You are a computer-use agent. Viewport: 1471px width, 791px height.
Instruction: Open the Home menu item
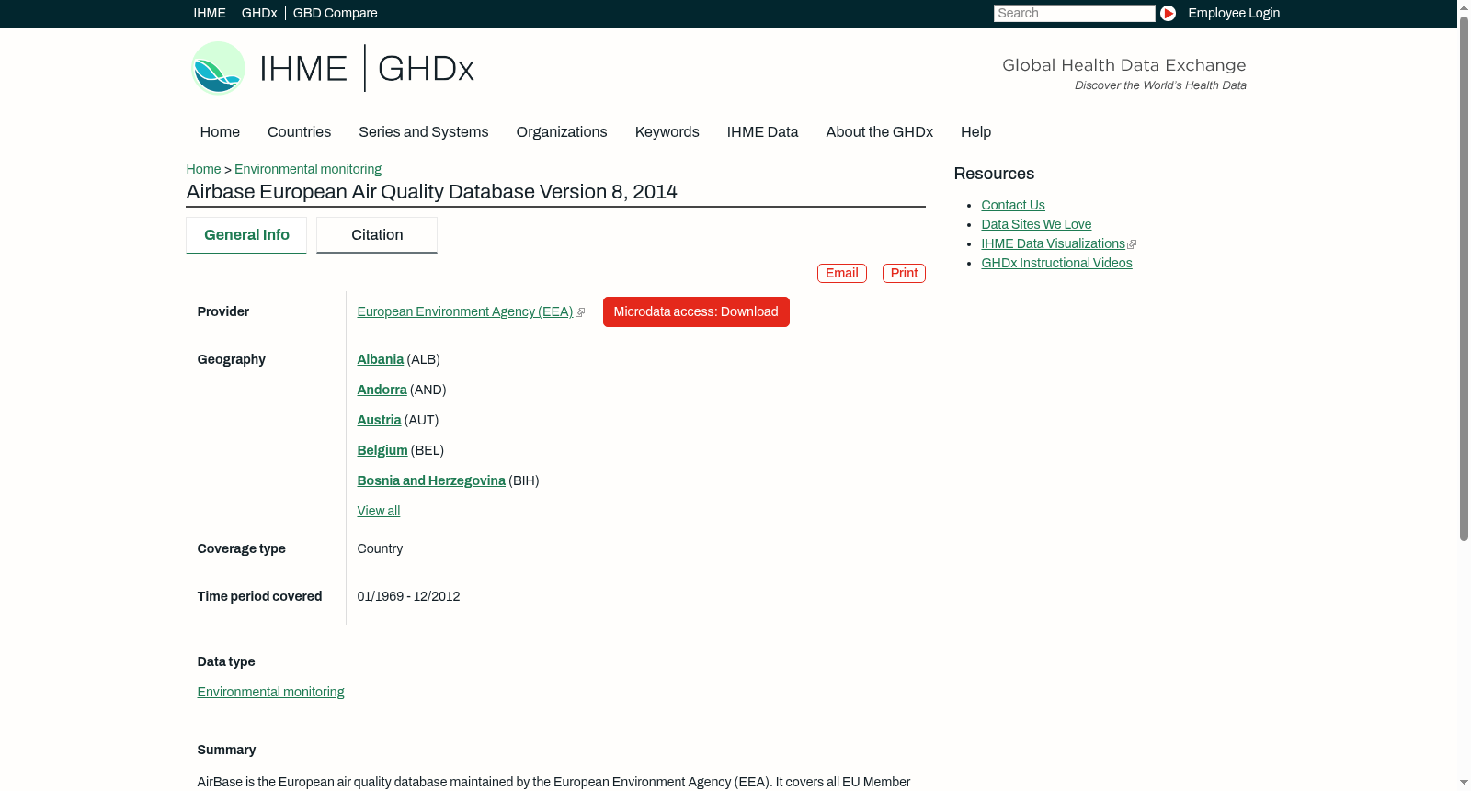tap(220, 132)
